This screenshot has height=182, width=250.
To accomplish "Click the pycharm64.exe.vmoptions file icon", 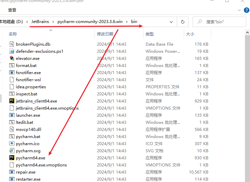I will point(12,165).
